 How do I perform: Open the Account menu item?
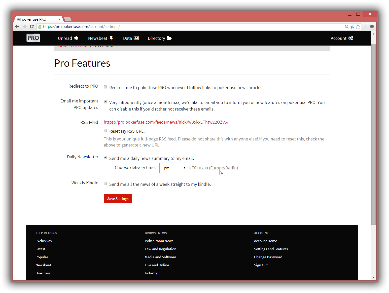342,38
